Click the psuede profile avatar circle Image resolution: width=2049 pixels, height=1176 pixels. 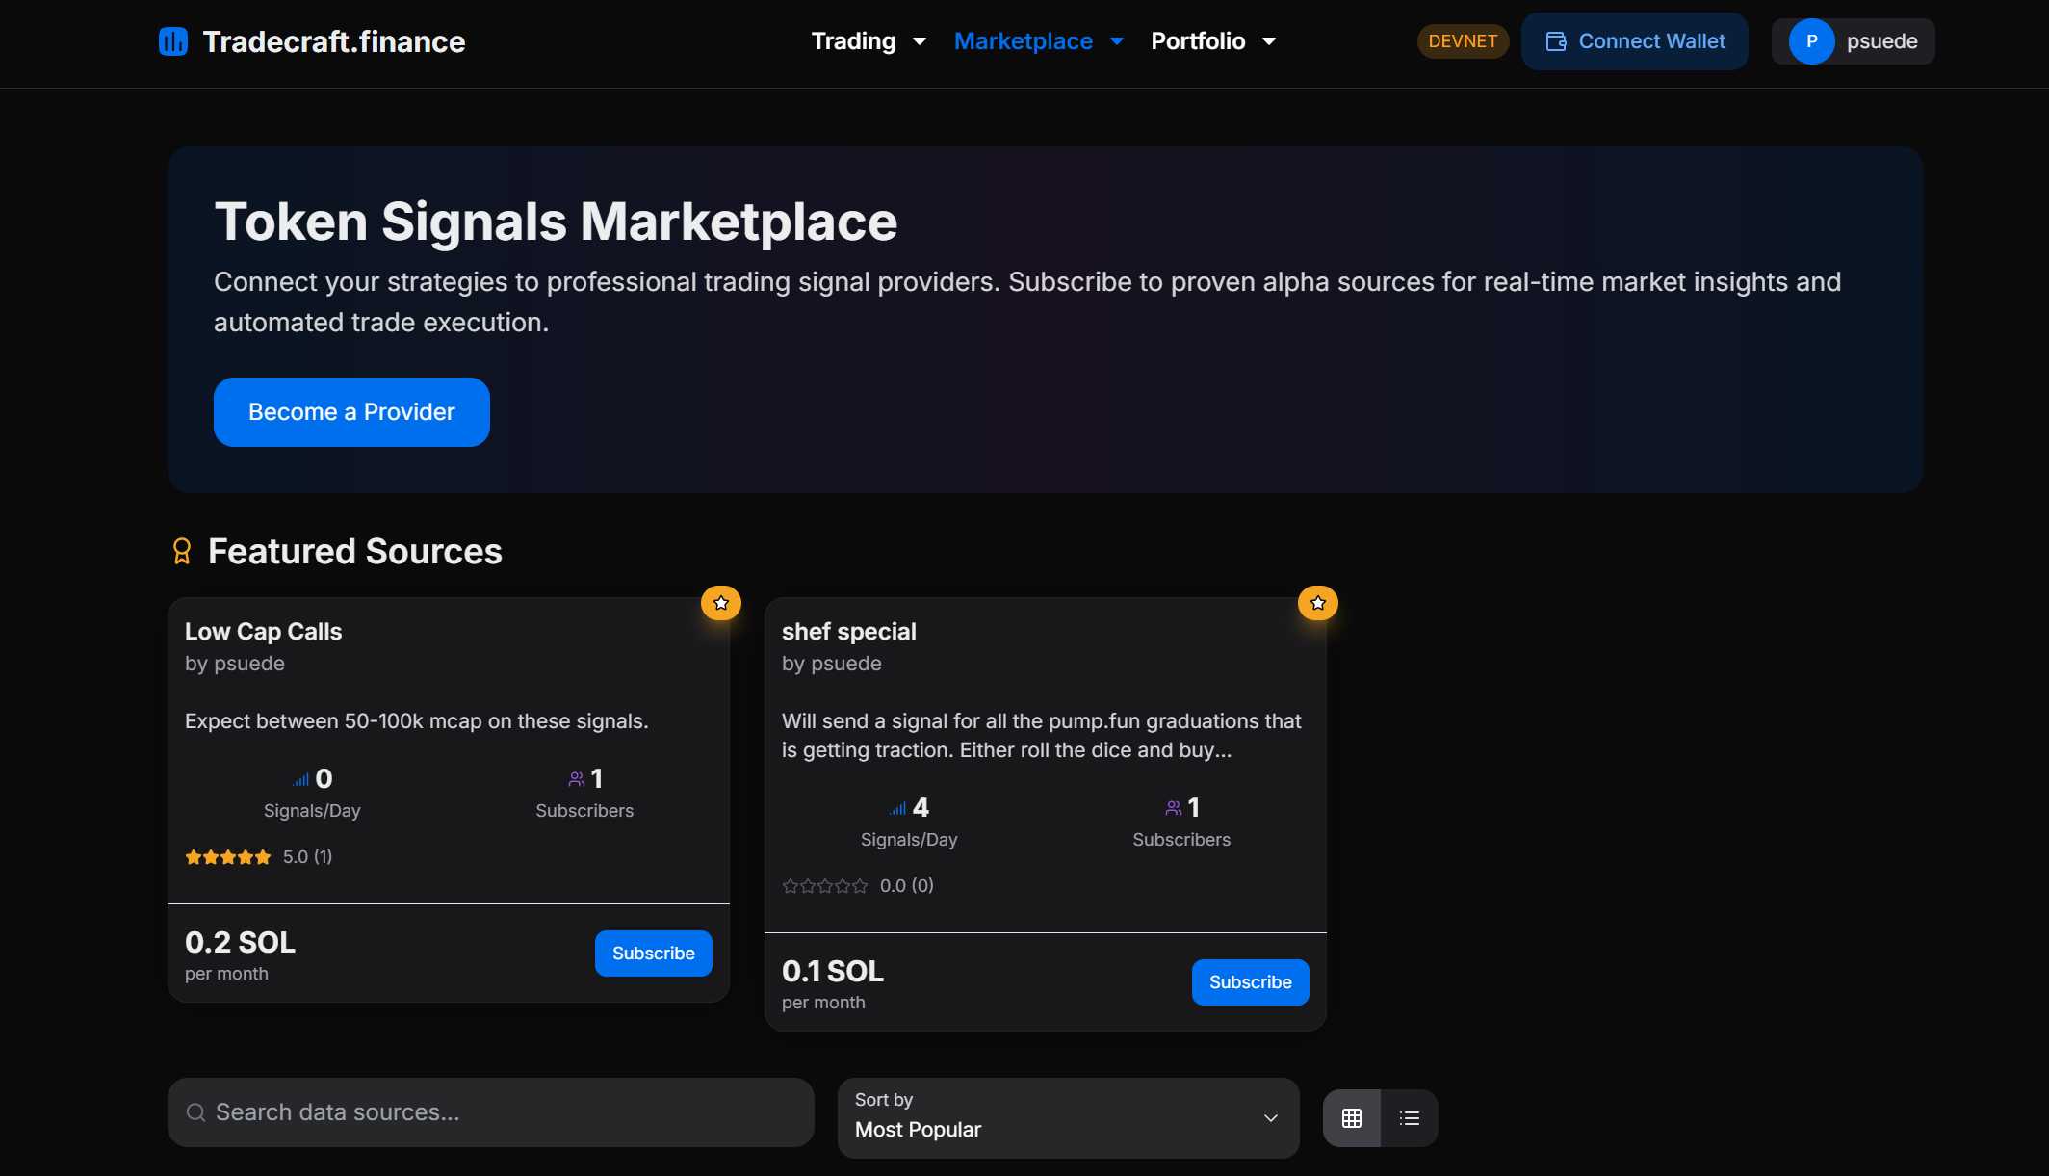[x=1811, y=41]
